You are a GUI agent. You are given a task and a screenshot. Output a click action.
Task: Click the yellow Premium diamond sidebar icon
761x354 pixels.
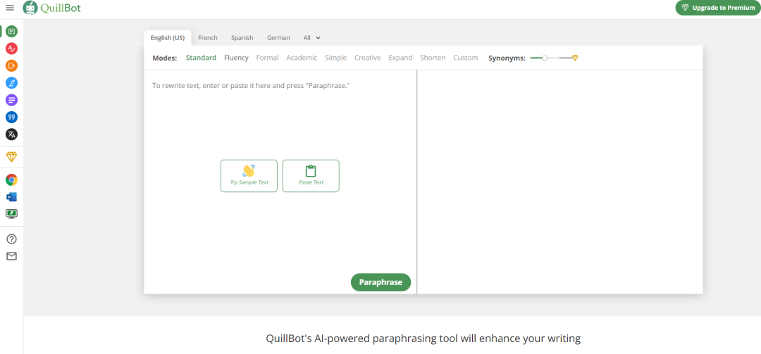pos(12,157)
